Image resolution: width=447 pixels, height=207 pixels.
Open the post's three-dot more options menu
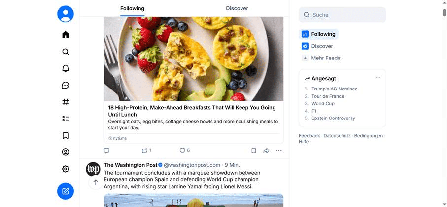279,151
